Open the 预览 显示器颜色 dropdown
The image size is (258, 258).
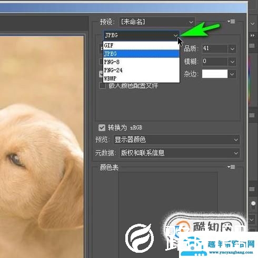tap(177, 140)
